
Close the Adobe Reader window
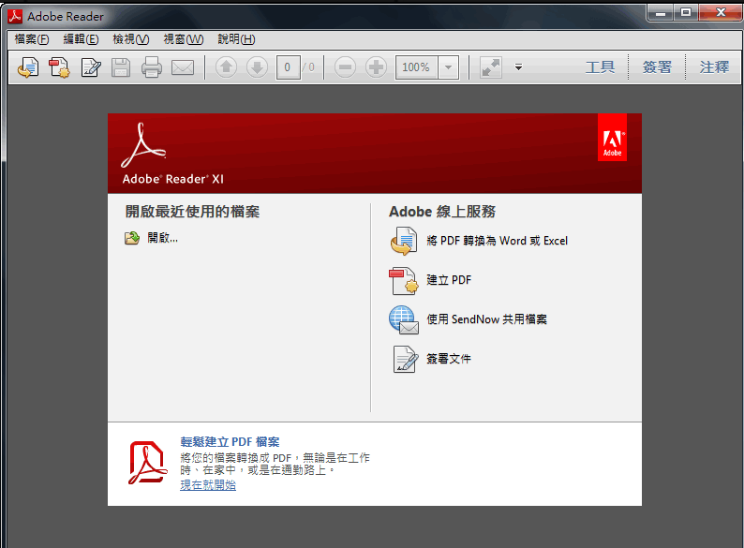point(721,12)
